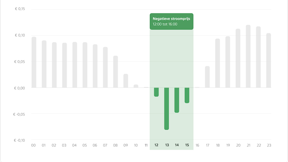Click the gray bar for hour 04

[x=75, y=65]
